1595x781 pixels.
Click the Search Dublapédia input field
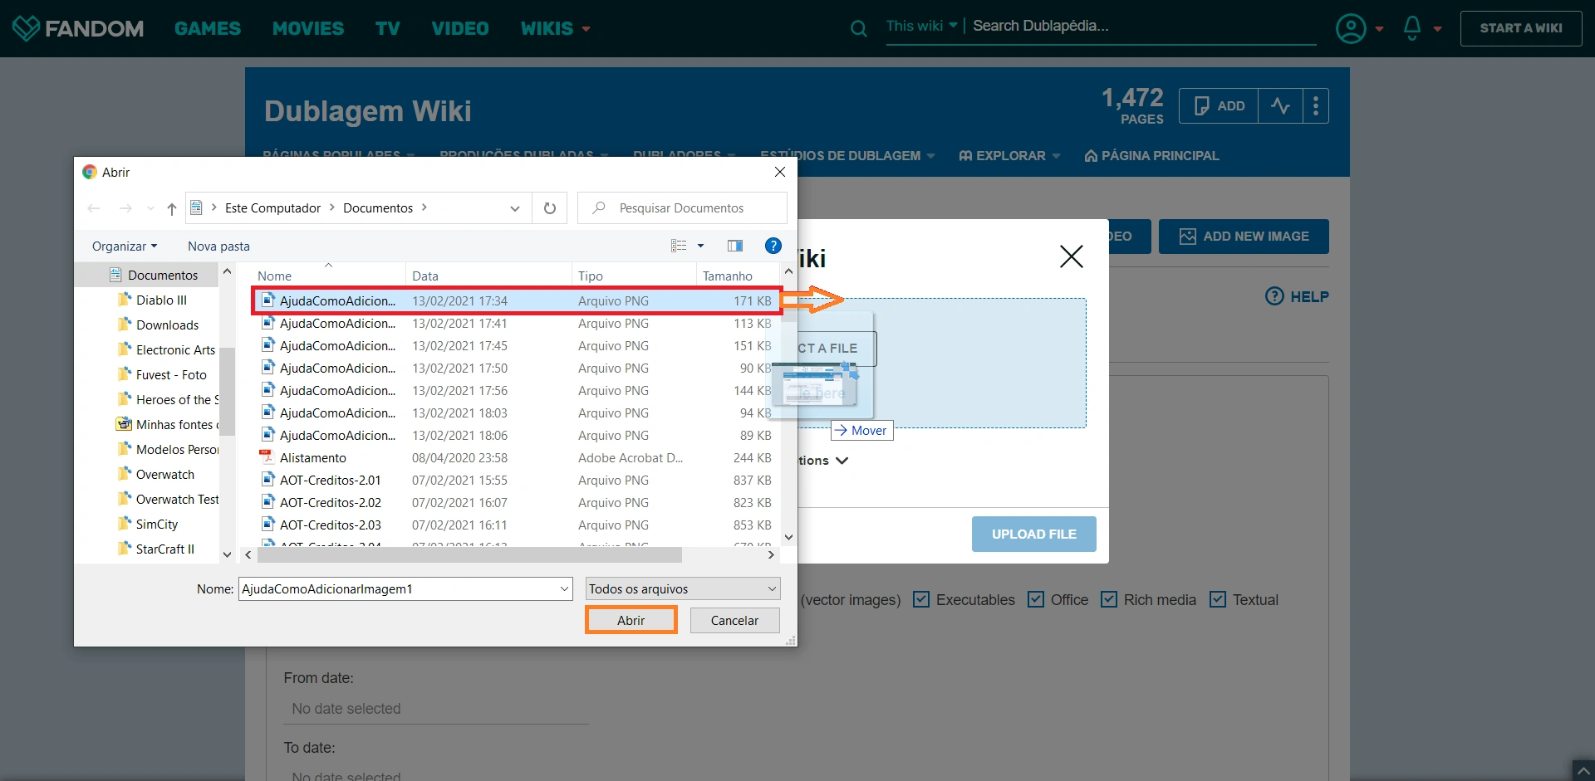[1144, 27]
